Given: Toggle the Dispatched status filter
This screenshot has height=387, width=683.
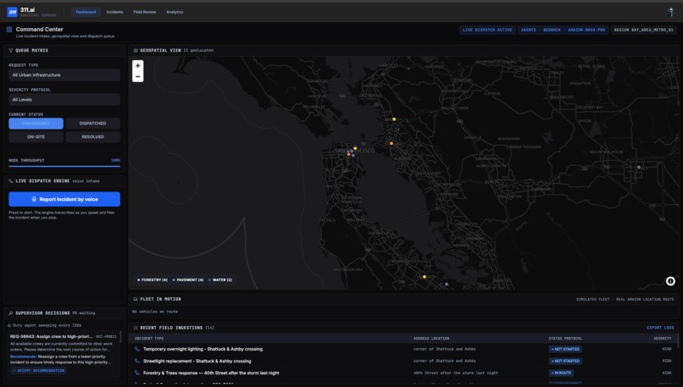Looking at the screenshot, I should 92,124.
